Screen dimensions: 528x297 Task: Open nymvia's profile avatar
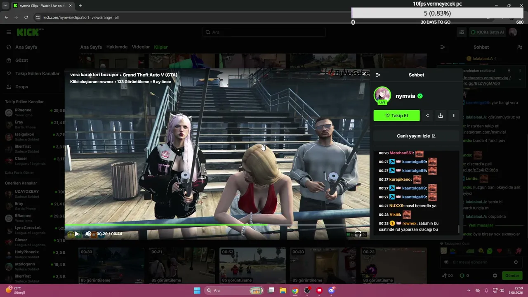[382, 96]
